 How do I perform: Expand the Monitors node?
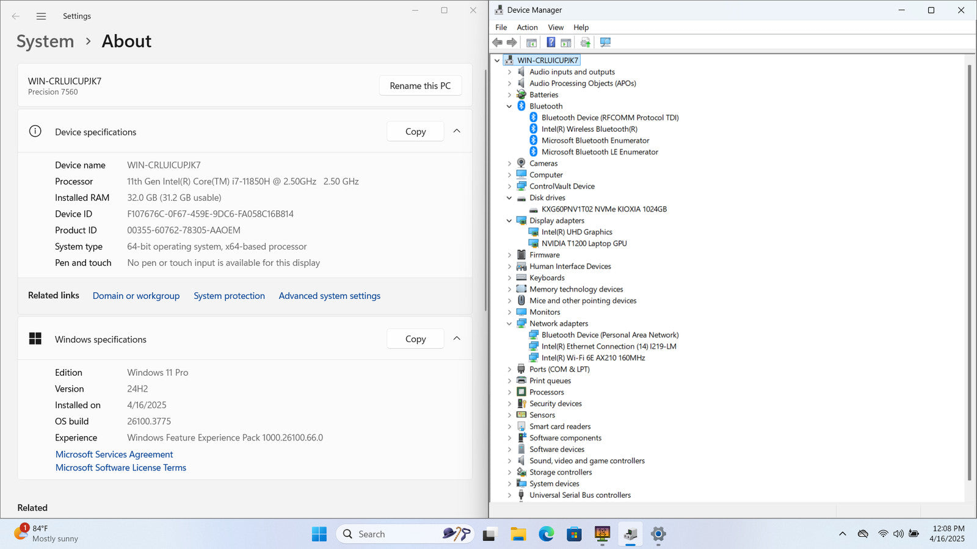[509, 312]
